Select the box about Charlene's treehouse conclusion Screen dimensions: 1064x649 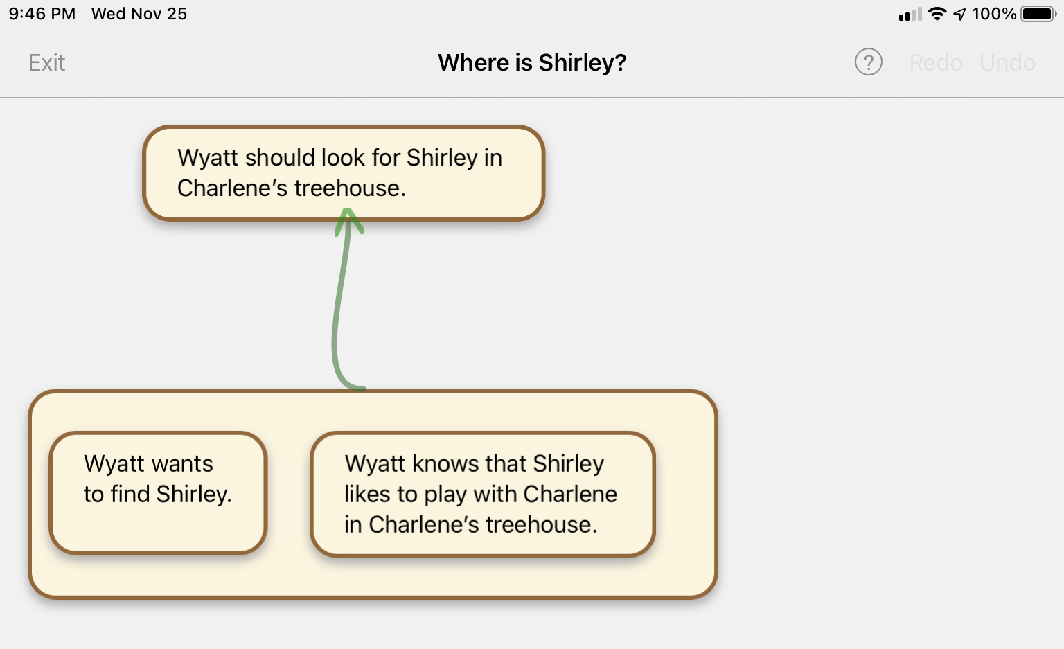click(342, 172)
